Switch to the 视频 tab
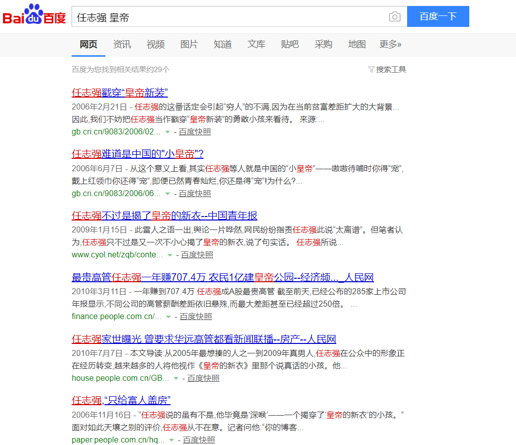Screen dimensions: 516x445 [x=156, y=44]
